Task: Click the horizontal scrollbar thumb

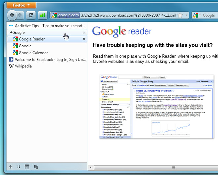Action: (156, 168)
